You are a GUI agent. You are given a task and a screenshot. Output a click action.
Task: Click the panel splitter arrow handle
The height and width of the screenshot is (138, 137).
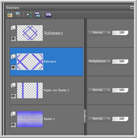tap(85, 116)
